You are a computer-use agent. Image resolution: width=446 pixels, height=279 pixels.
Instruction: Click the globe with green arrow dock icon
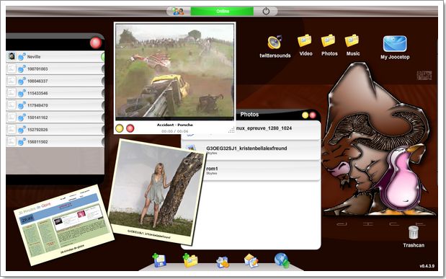point(282,260)
